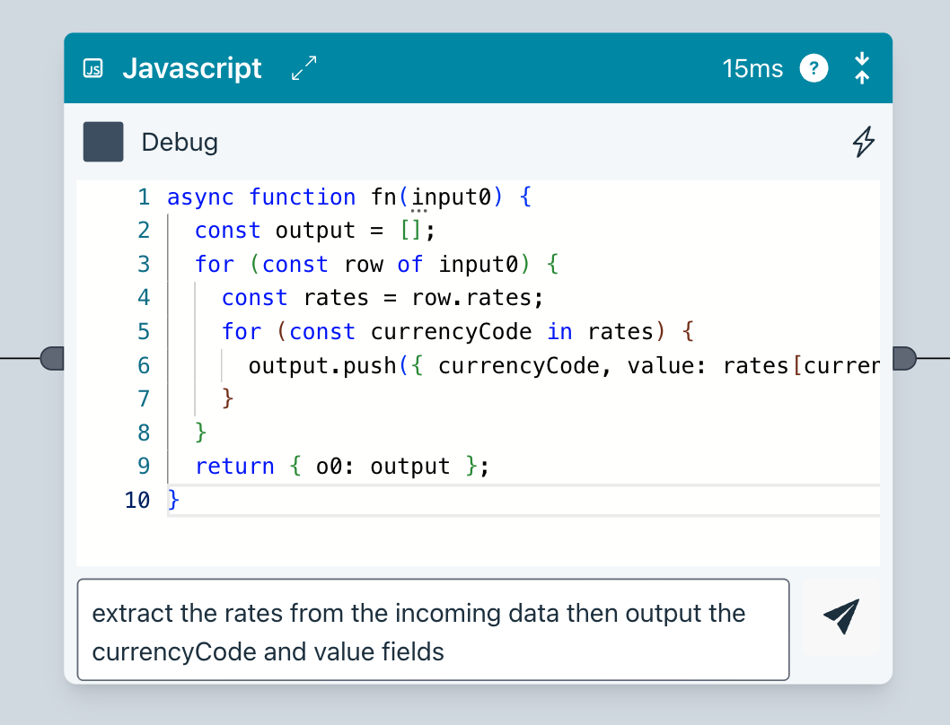Click currencyCode in the line 5 for loop

coord(451,332)
